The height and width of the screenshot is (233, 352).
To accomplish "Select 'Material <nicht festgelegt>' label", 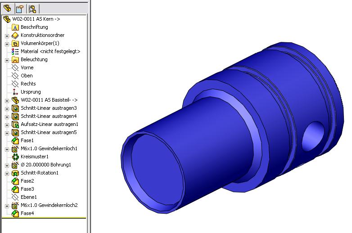I will [x=50, y=51].
